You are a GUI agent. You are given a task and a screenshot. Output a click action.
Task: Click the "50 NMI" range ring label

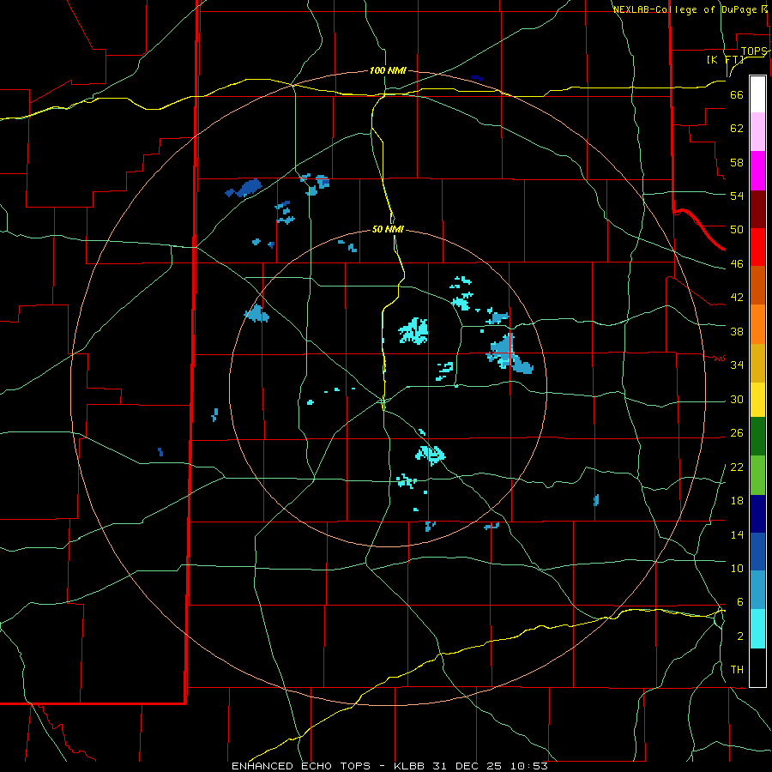(x=388, y=229)
